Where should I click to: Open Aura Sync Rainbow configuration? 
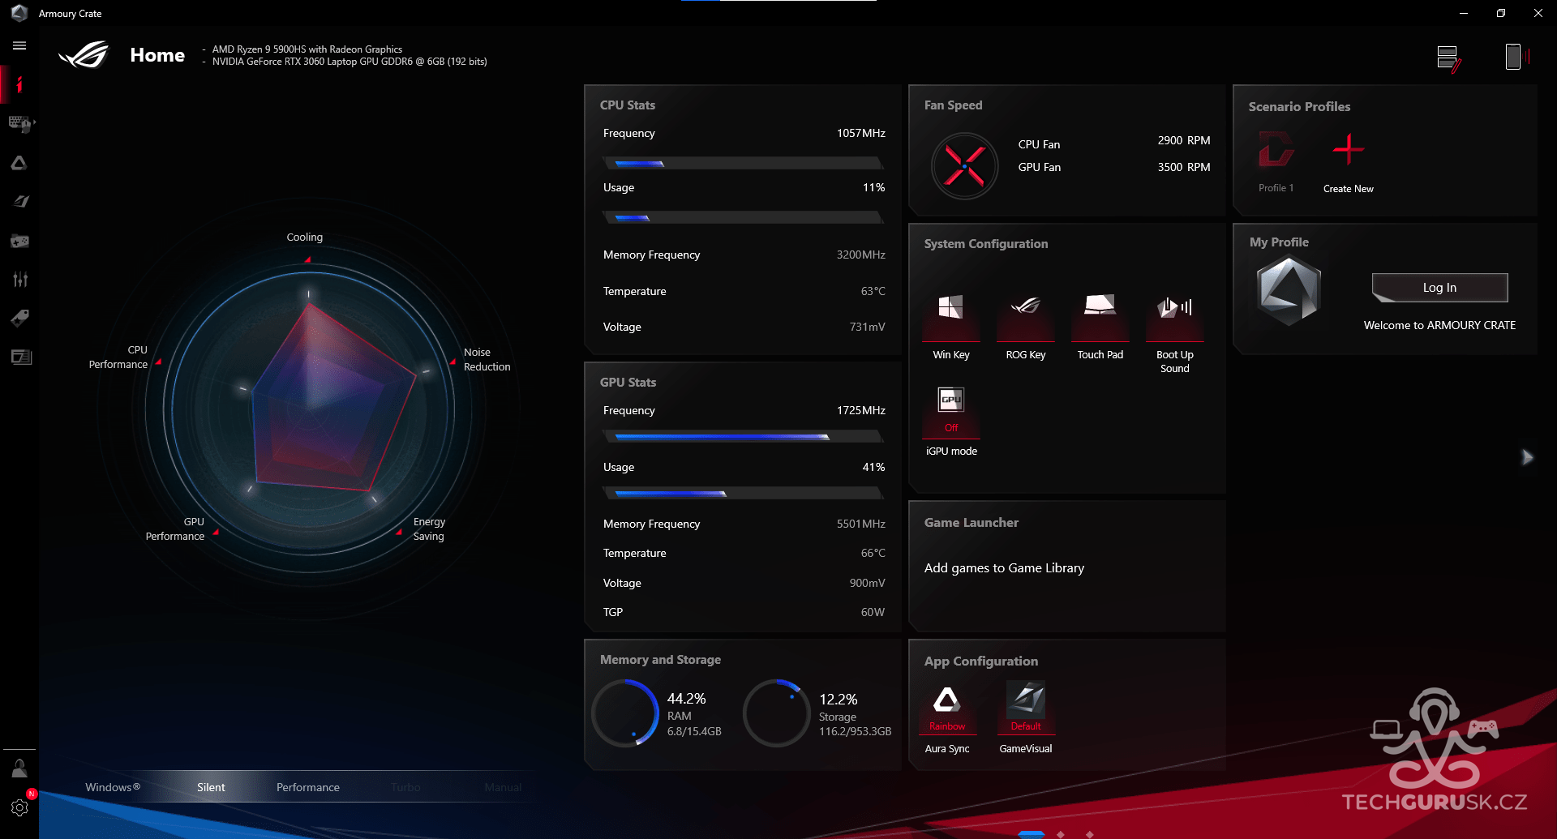947,706
